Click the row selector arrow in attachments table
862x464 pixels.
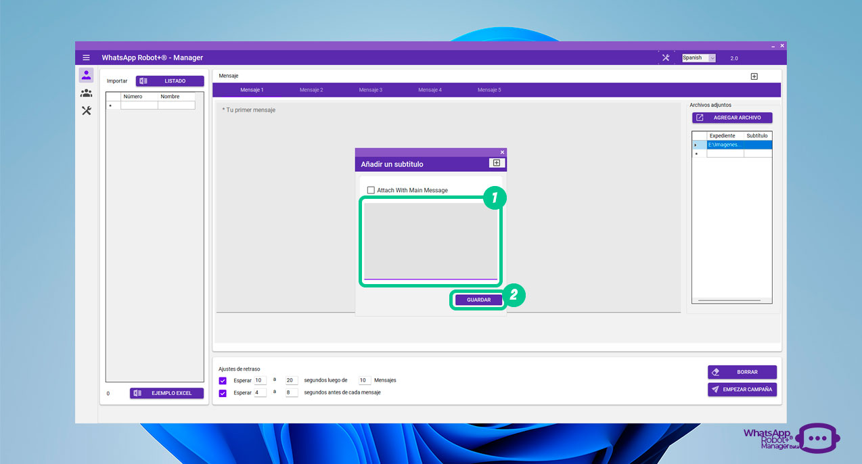click(699, 145)
